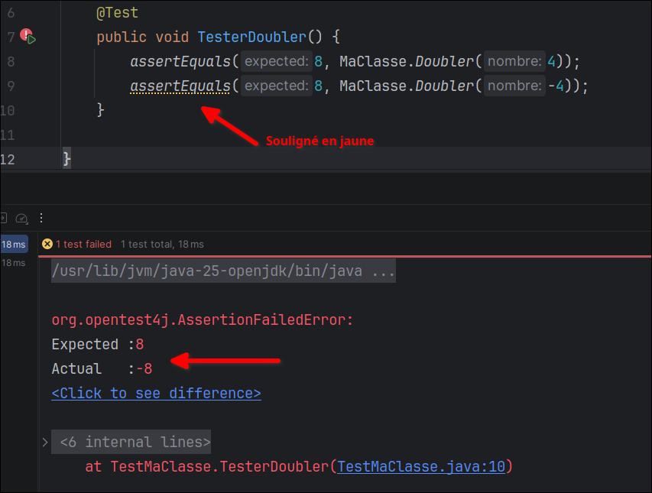Jump to the TestMaClasse.java:10 link
The height and width of the screenshot is (493, 652).
[x=421, y=466]
